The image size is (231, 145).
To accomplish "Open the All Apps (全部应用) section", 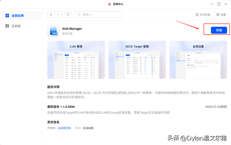I will (21, 16).
